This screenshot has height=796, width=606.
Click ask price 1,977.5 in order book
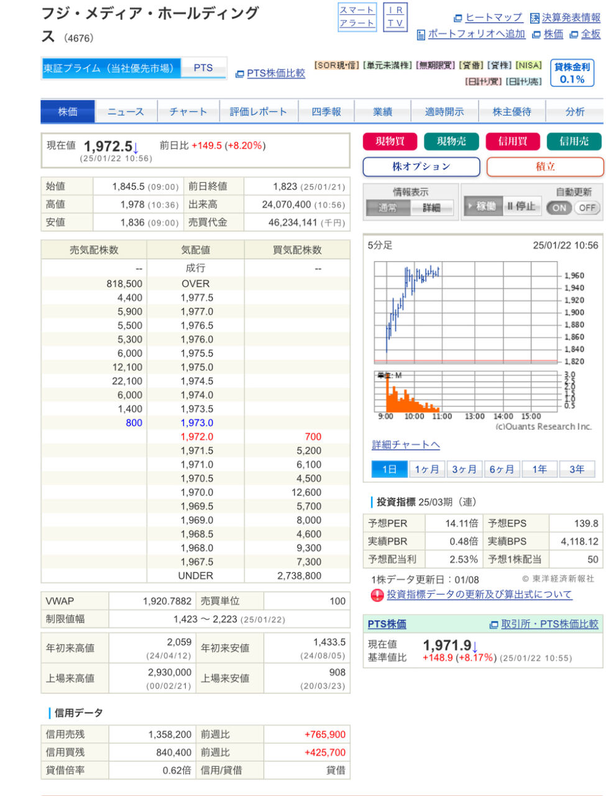tap(197, 297)
